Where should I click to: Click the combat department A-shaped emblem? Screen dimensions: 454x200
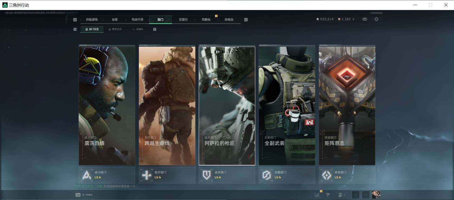click(x=87, y=175)
